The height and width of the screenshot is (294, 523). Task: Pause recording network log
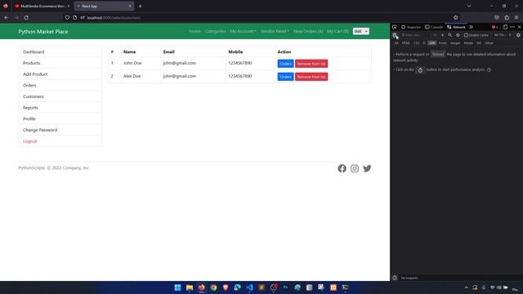[435, 35]
